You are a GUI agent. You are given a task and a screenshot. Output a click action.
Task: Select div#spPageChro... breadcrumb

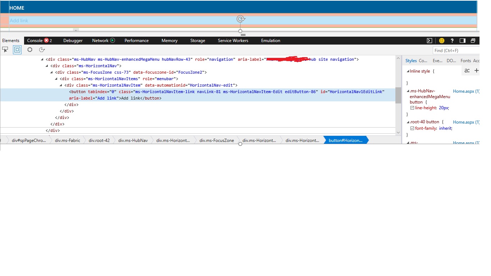click(x=29, y=140)
